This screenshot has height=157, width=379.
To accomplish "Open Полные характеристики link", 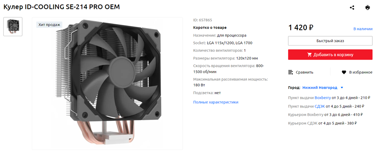I will click(216, 102).
